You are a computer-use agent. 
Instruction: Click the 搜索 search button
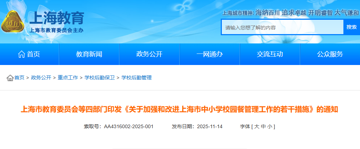(351, 27)
